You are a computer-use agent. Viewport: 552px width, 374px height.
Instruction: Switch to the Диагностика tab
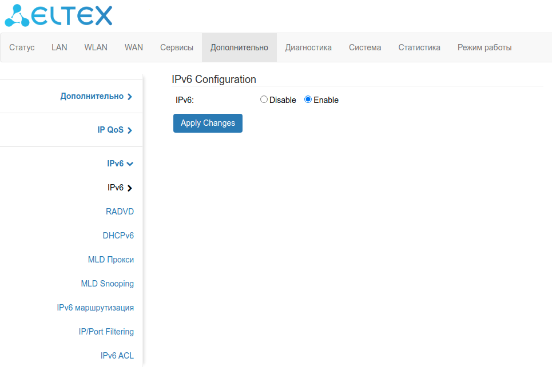coord(308,47)
